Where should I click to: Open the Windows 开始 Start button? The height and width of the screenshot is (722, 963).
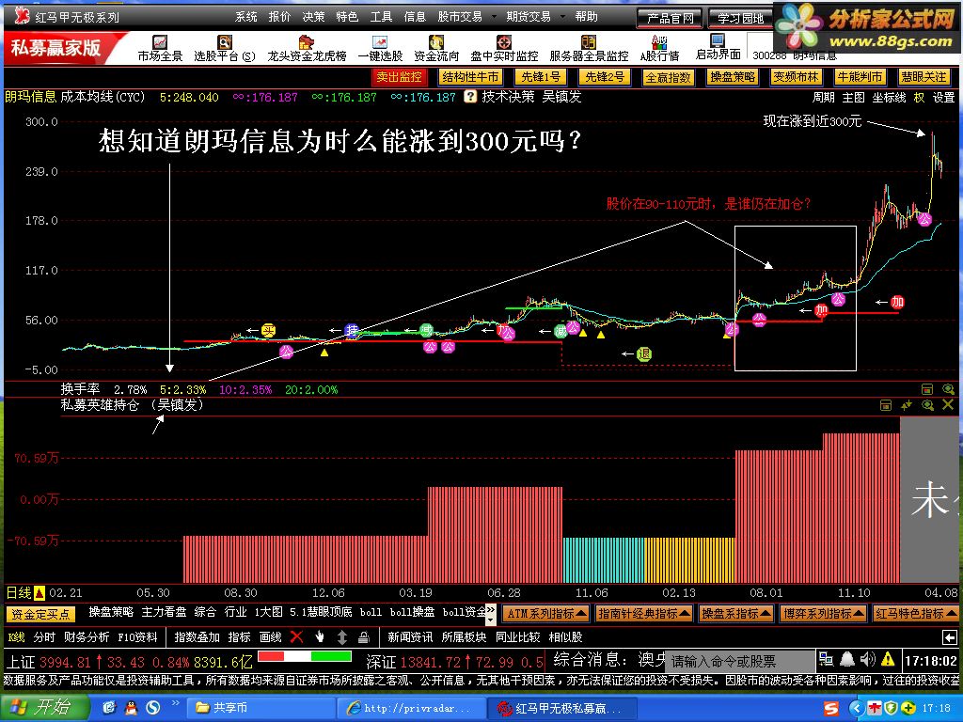(x=43, y=707)
